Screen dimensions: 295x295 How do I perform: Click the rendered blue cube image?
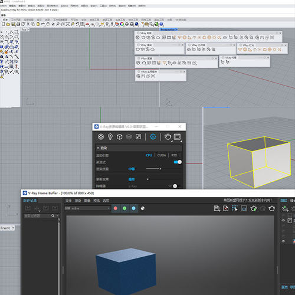pyautogui.click(x=126, y=271)
